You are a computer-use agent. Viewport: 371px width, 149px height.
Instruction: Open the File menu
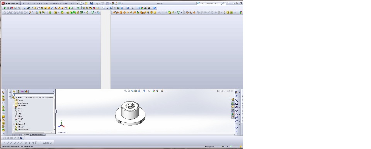pyautogui.click(x=23, y=3)
